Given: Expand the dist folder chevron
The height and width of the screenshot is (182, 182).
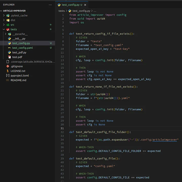Looking at the screenshot, I should click(4, 20).
